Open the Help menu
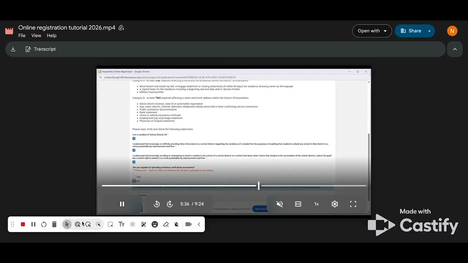Image resolution: width=468 pixels, height=263 pixels. [52, 35]
